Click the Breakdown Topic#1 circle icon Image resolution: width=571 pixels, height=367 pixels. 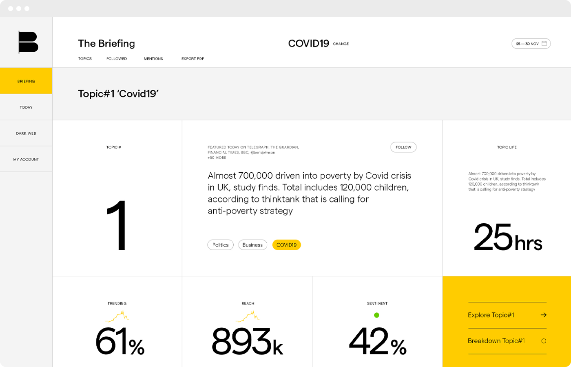[x=543, y=341]
